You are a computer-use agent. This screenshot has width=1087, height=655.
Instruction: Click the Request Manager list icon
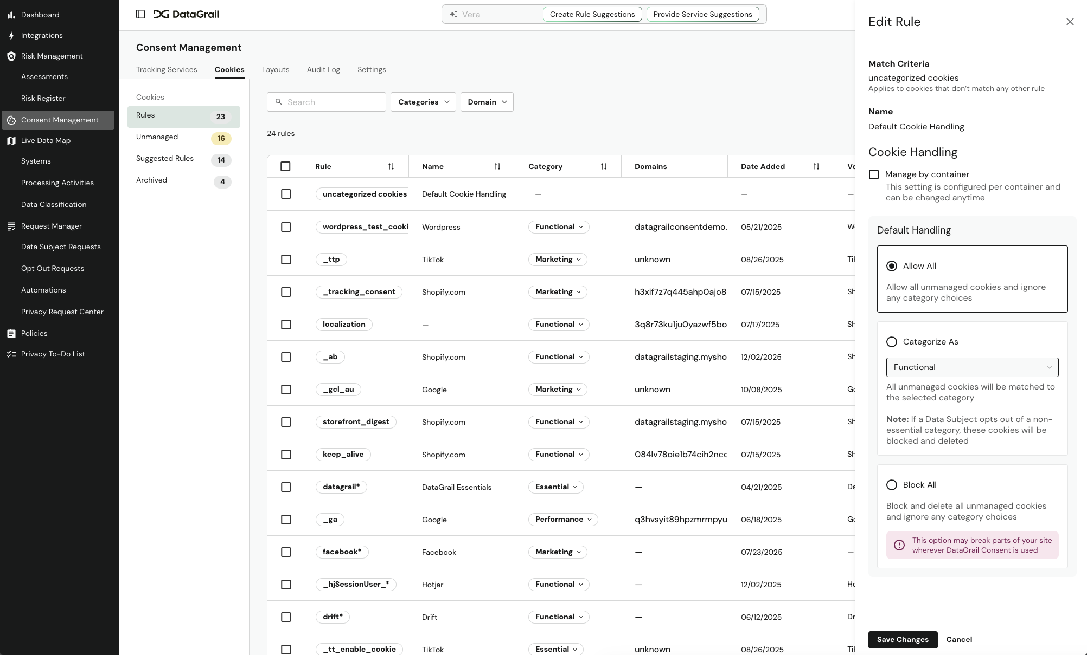(x=11, y=226)
